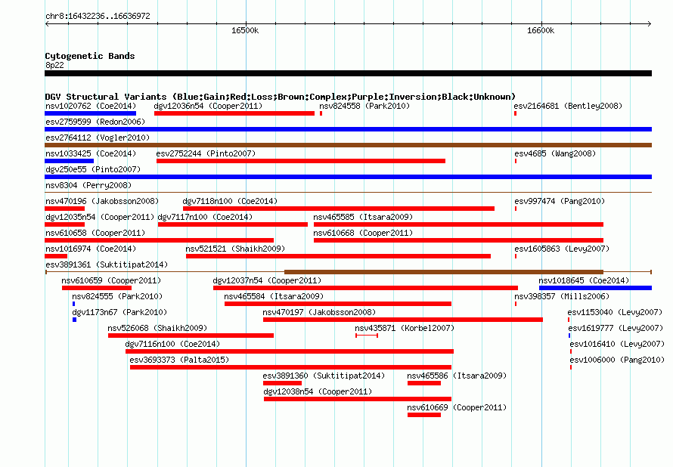This screenshot has height=467, width=673.
Task: Click the red bar under nsv610669
Action: [x=424, y=415]
